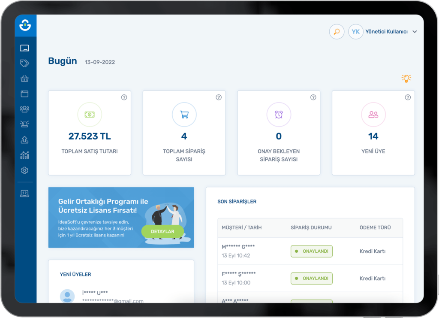The image size is (439, 318).
Task: Click Onaylandı status for M****** G**** order
Action: point(311,251)
